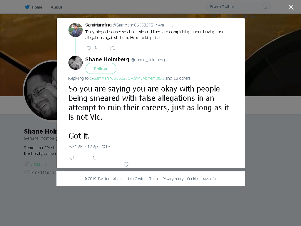Open the Privacy policy footer link
The image size is (301, 226).
point(173,179)
